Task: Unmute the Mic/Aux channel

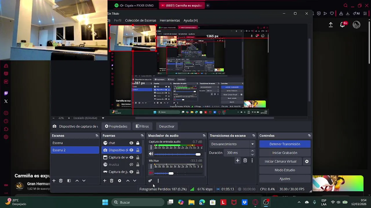Action: (x=151, y=173)
